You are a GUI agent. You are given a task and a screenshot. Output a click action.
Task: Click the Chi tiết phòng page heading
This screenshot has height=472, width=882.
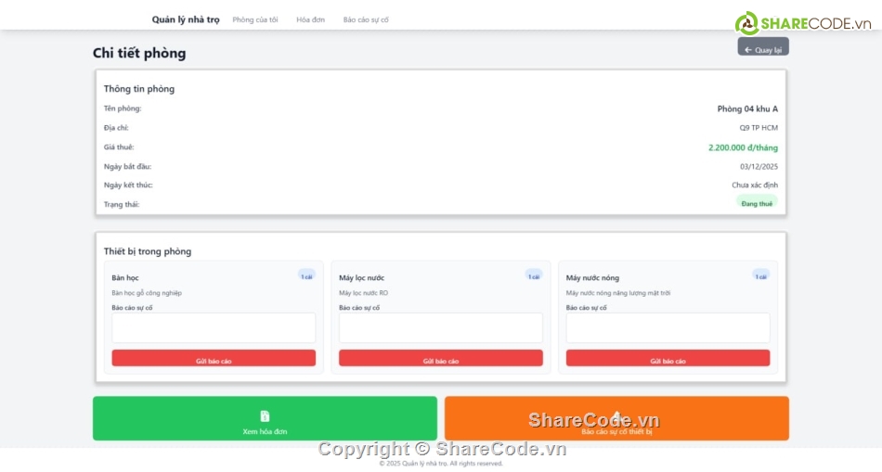[139, 53]
